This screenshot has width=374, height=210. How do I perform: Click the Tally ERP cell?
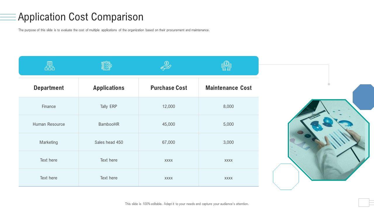(109, 106)
